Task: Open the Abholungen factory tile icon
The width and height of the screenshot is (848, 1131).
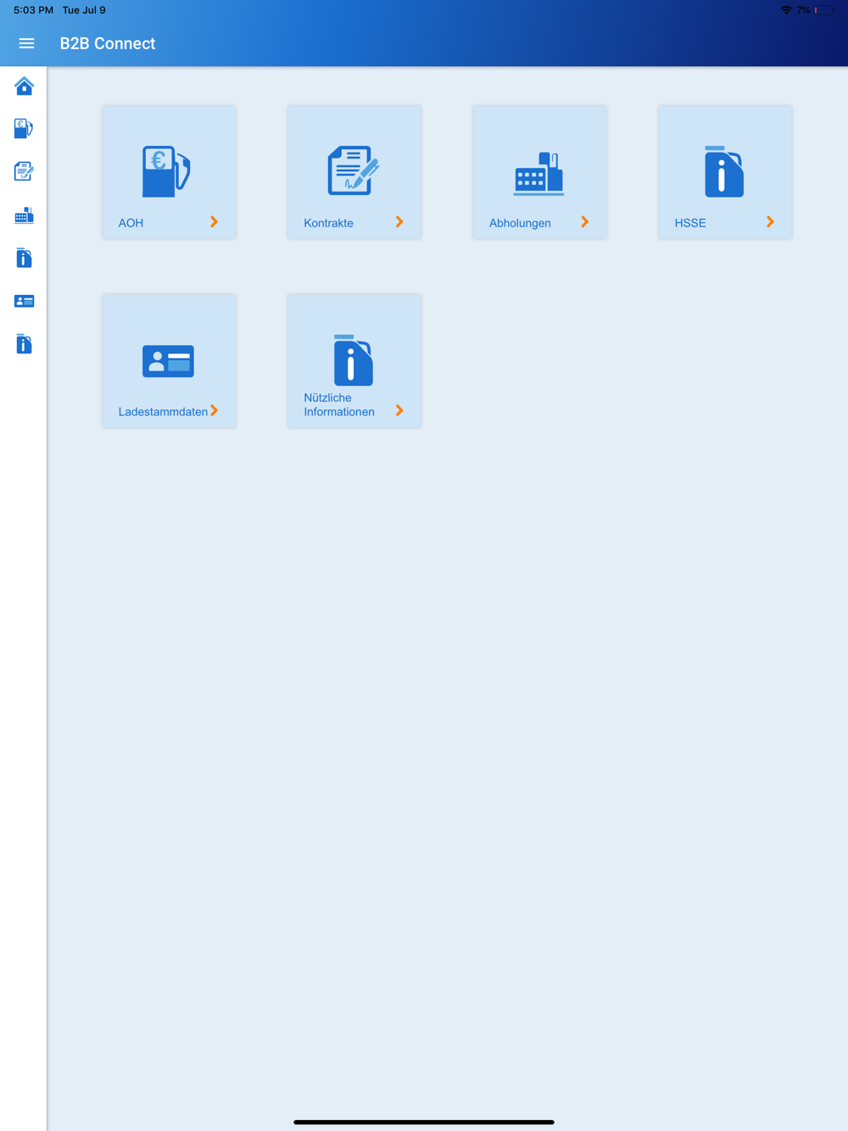Action: [x=538, y=174]
